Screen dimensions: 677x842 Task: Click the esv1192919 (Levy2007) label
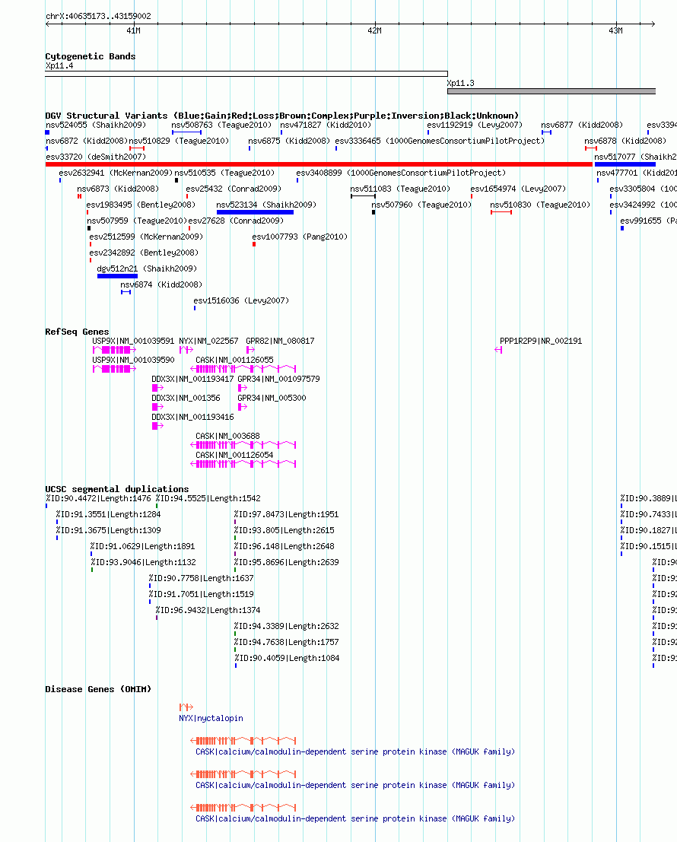tap(475, 125)
